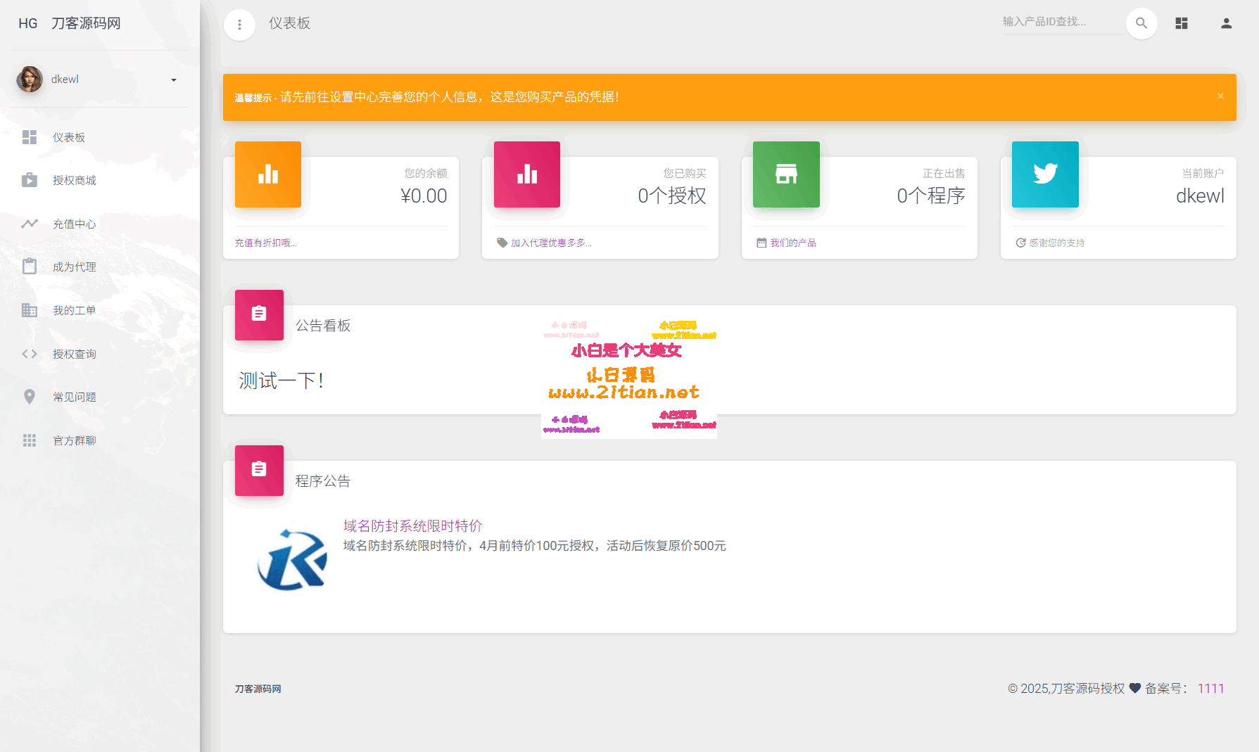Viewport: 1259px width, 752px height.
Task: Click the green storefront icon on 正在出售 card
Action: click(x=786, y=174)
